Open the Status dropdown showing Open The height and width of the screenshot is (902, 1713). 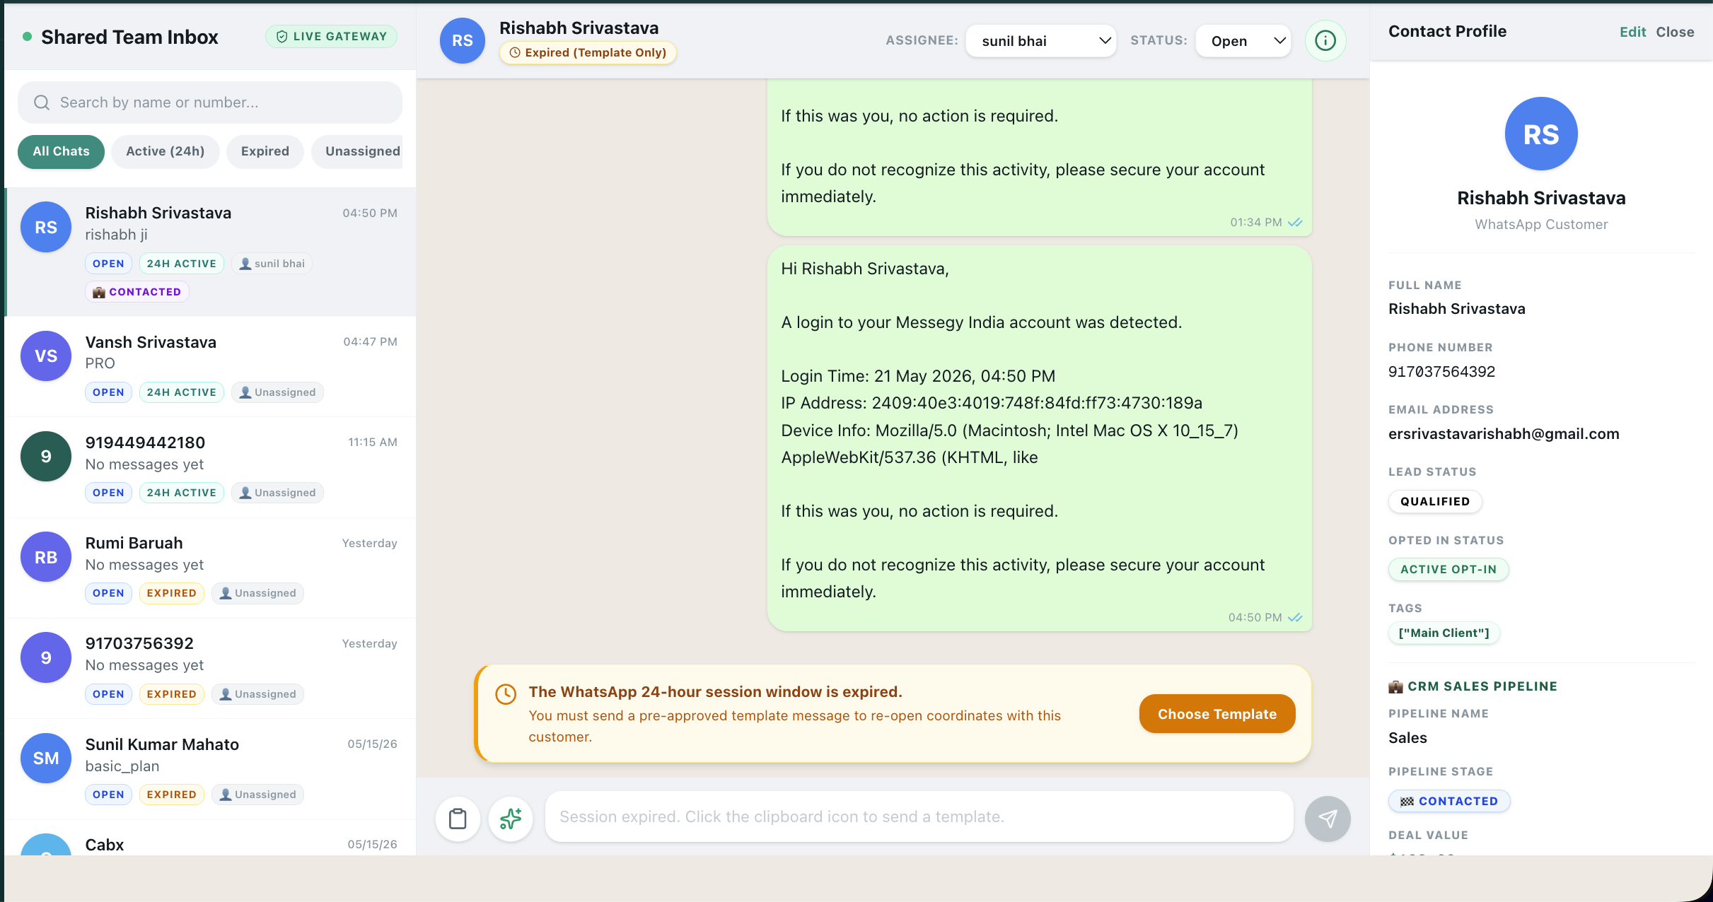[x=1243, y=41]
